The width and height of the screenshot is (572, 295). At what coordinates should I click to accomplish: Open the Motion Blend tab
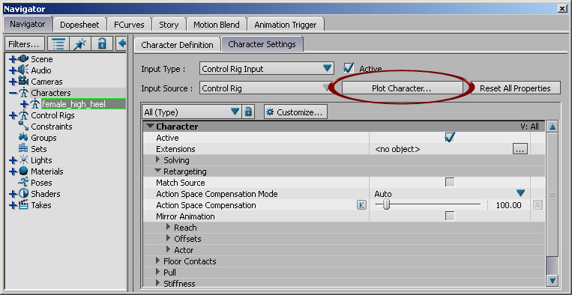[x=217, y=25]
